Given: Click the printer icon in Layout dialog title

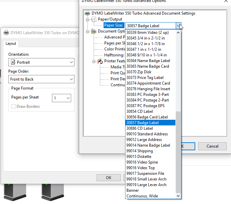Looking at the screenshot, I should 6,33.
